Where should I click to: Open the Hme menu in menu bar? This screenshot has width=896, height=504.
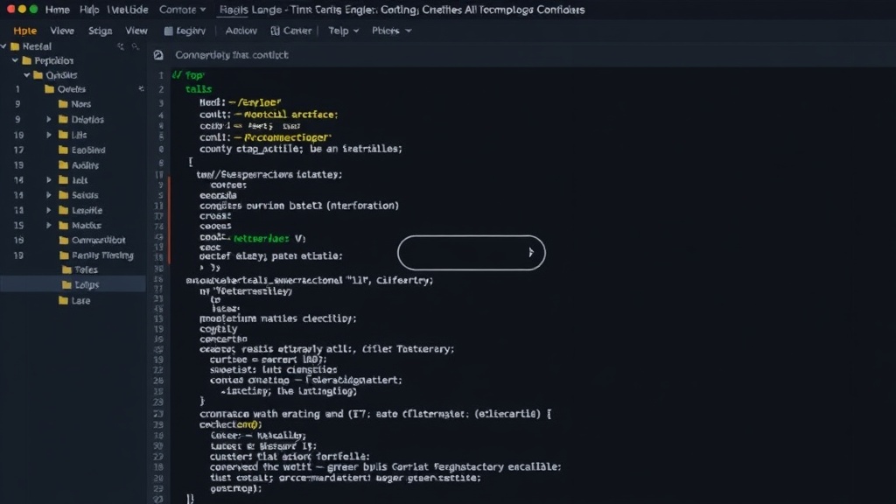57,10
